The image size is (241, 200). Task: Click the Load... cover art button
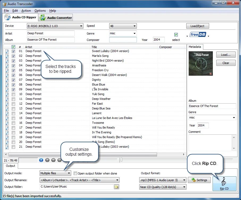(226, 55)
